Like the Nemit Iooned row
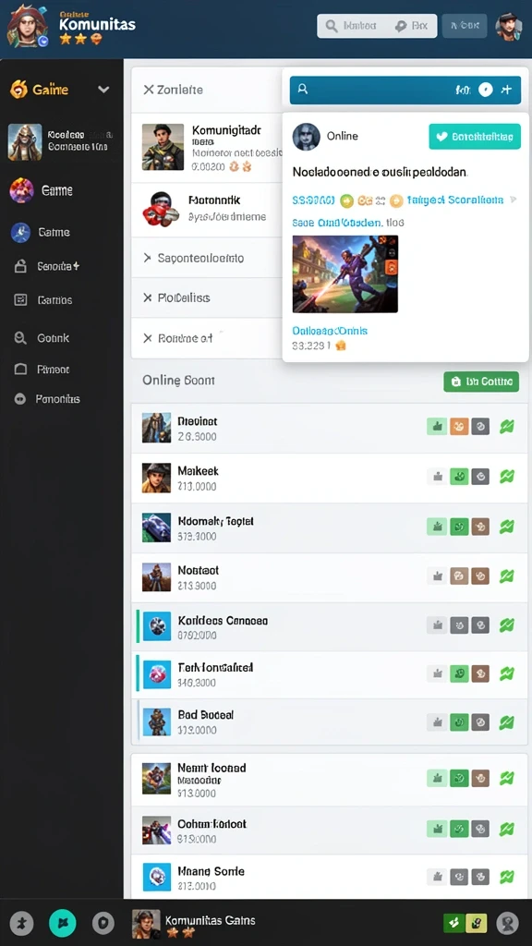Viewport: 532px width, 946px height. [x=437, y=778]
